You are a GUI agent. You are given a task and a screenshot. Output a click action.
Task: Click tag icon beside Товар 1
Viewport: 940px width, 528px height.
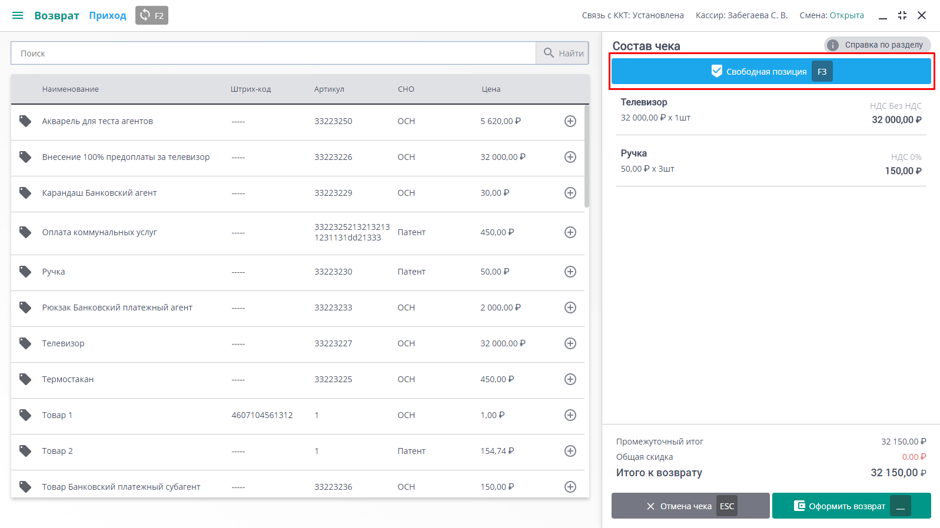pos(25,415)
